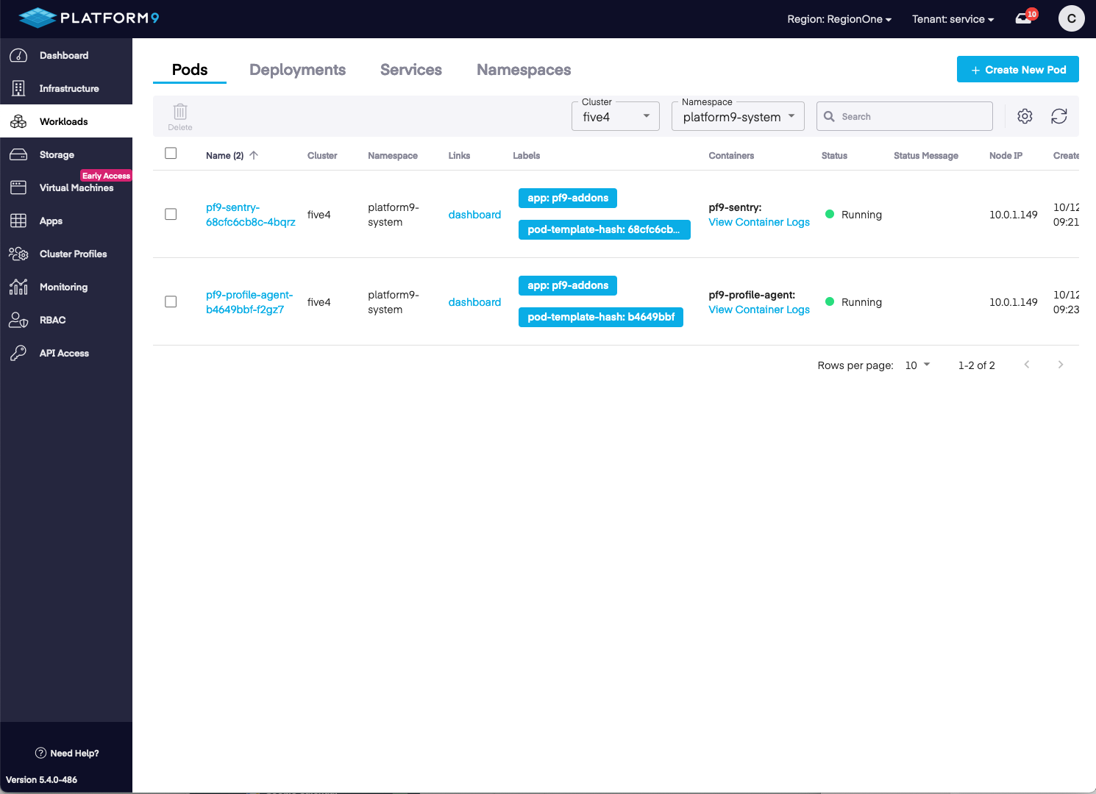
Task: Switch to the Namespaces tab
Action: (524, 70)
